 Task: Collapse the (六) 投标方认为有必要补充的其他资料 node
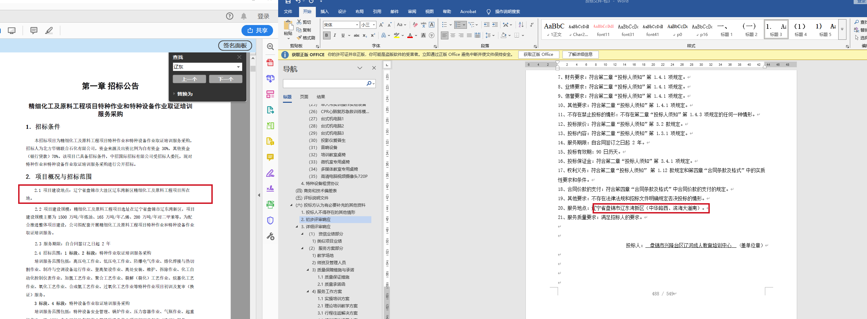(x=292, y=205)
